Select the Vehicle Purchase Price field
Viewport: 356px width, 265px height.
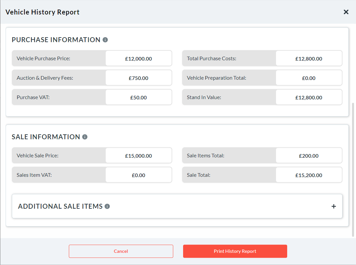[x=138, y=59]
